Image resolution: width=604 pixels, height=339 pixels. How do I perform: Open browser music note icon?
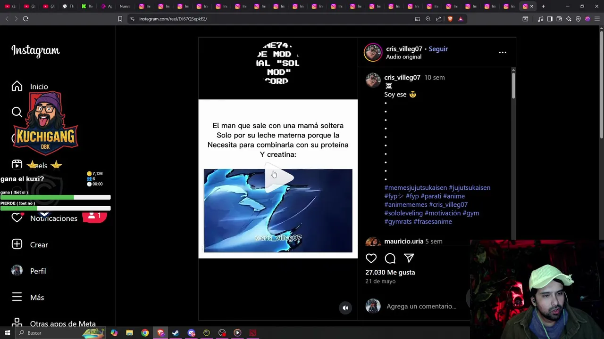tap(541, 19)
